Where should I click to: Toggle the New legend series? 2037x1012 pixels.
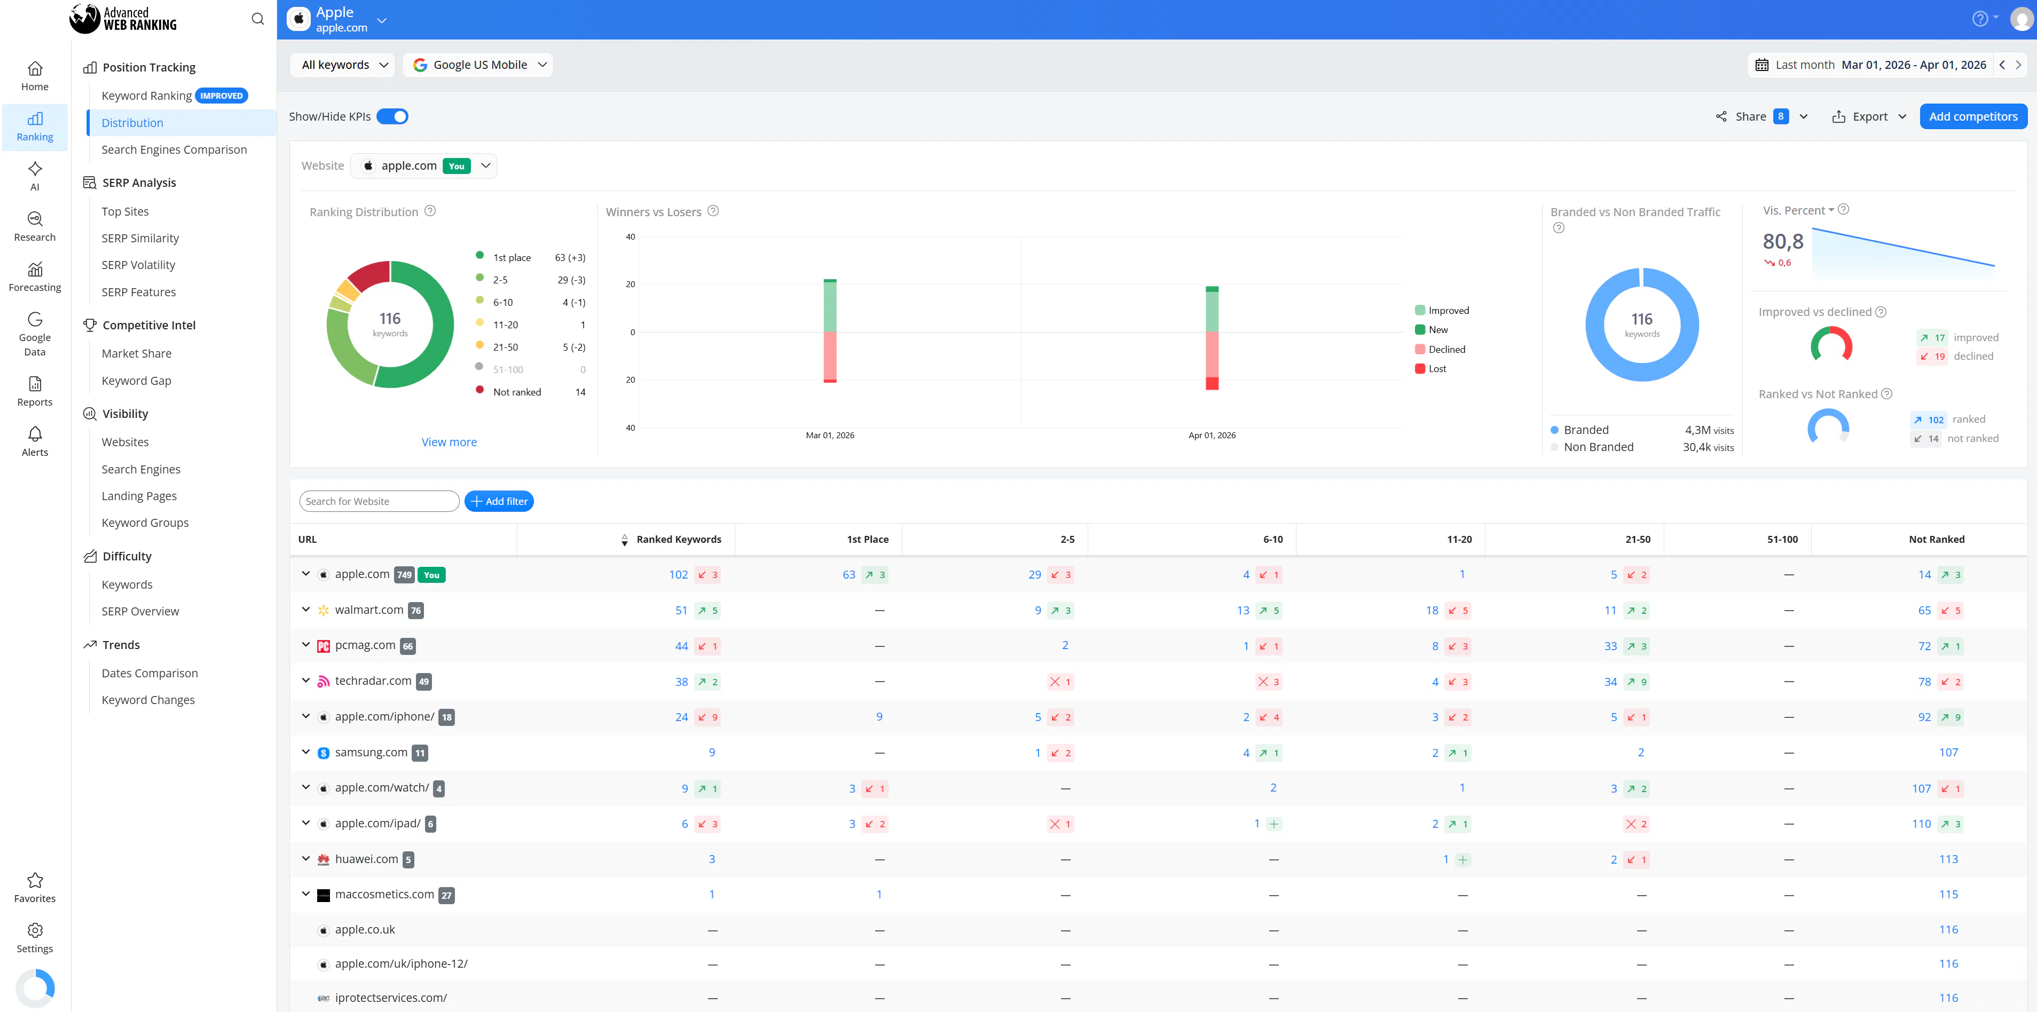[x=1432, y=330]
